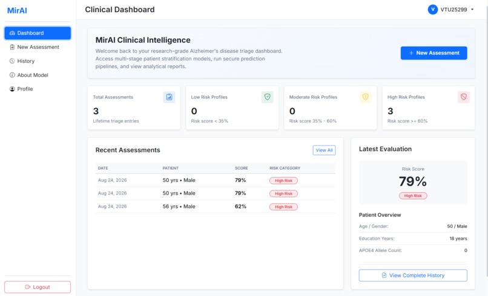Click the Moderate Risk yellow shield icon
The height and width of the screenshot is (296, 488).
[365, 97]
